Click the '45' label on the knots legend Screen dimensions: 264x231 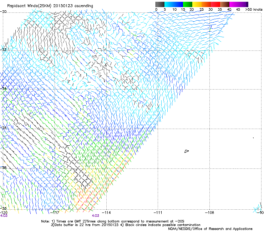(238, 10)
